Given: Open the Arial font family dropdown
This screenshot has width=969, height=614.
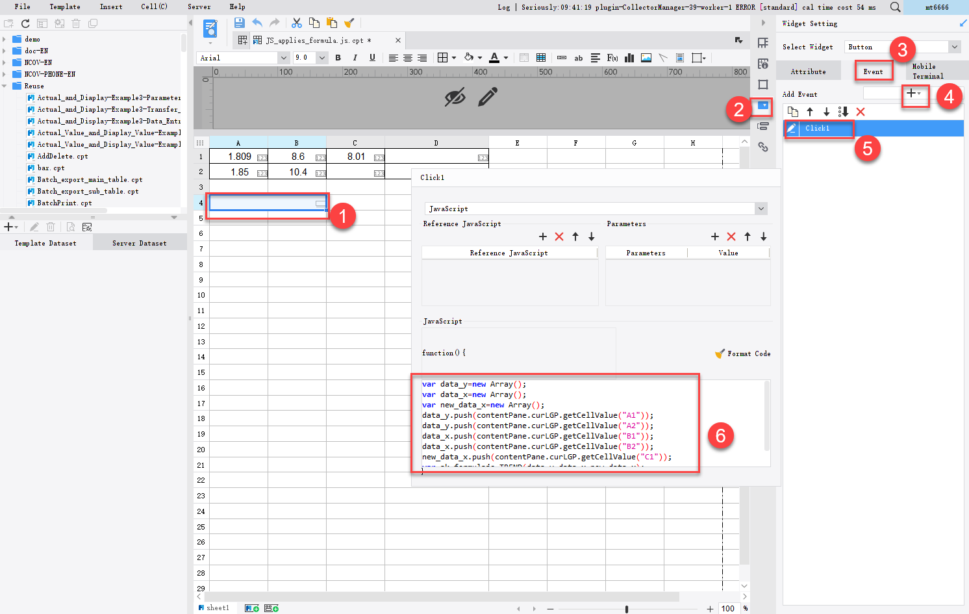Looking at the screenshot, I should coord(284,57).
